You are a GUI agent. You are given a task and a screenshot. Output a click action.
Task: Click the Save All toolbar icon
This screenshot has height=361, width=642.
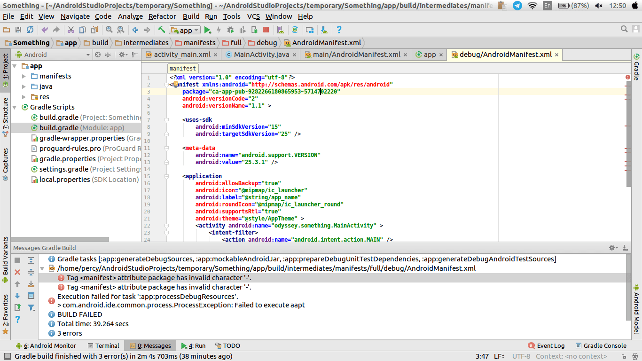18,30
